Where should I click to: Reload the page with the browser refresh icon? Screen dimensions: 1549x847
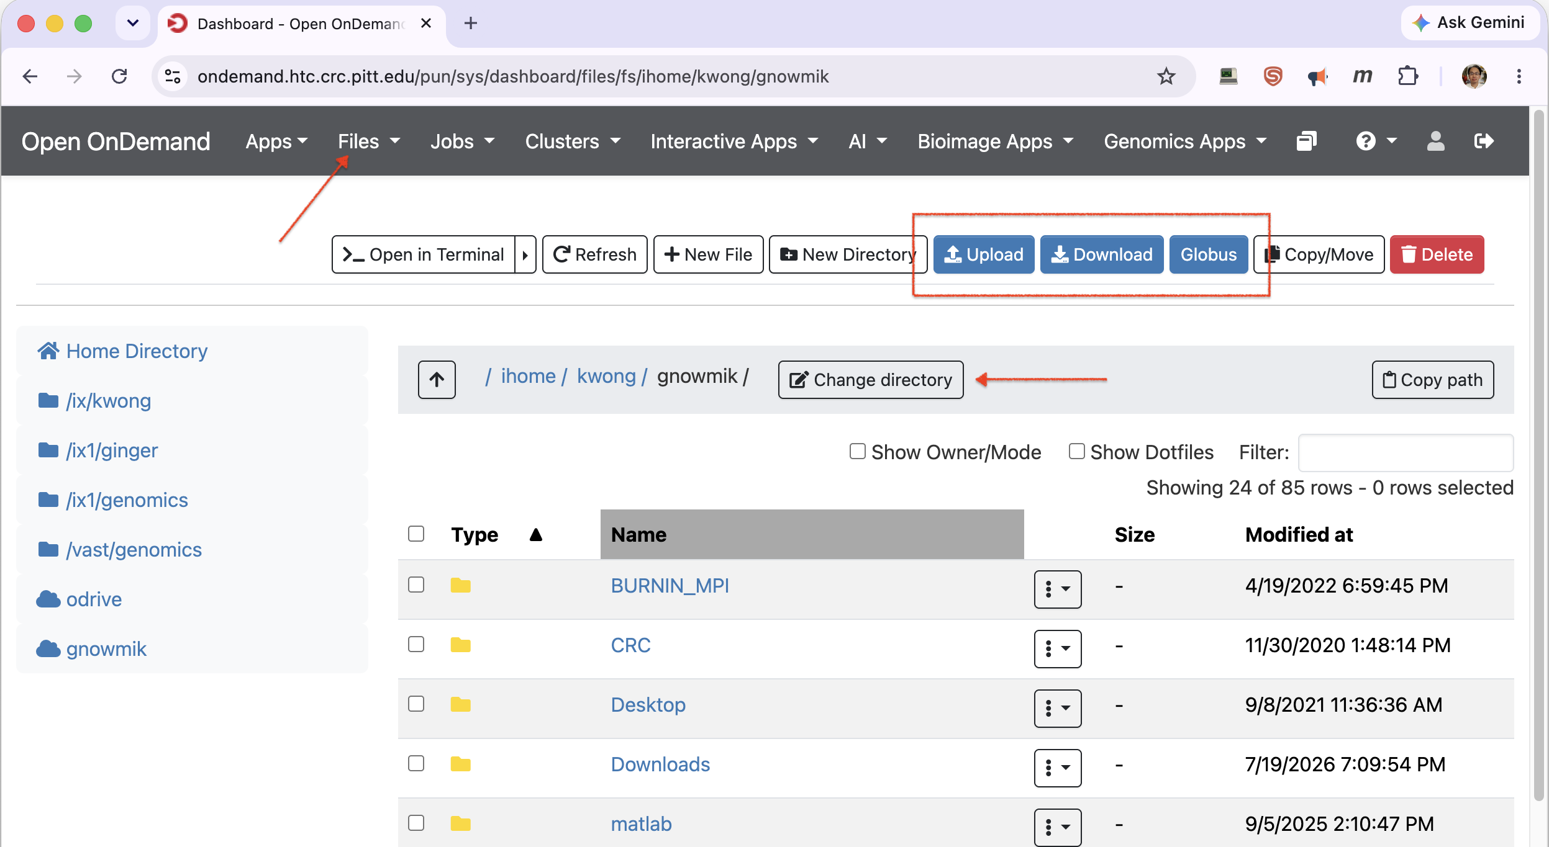(x=119, y=76)
